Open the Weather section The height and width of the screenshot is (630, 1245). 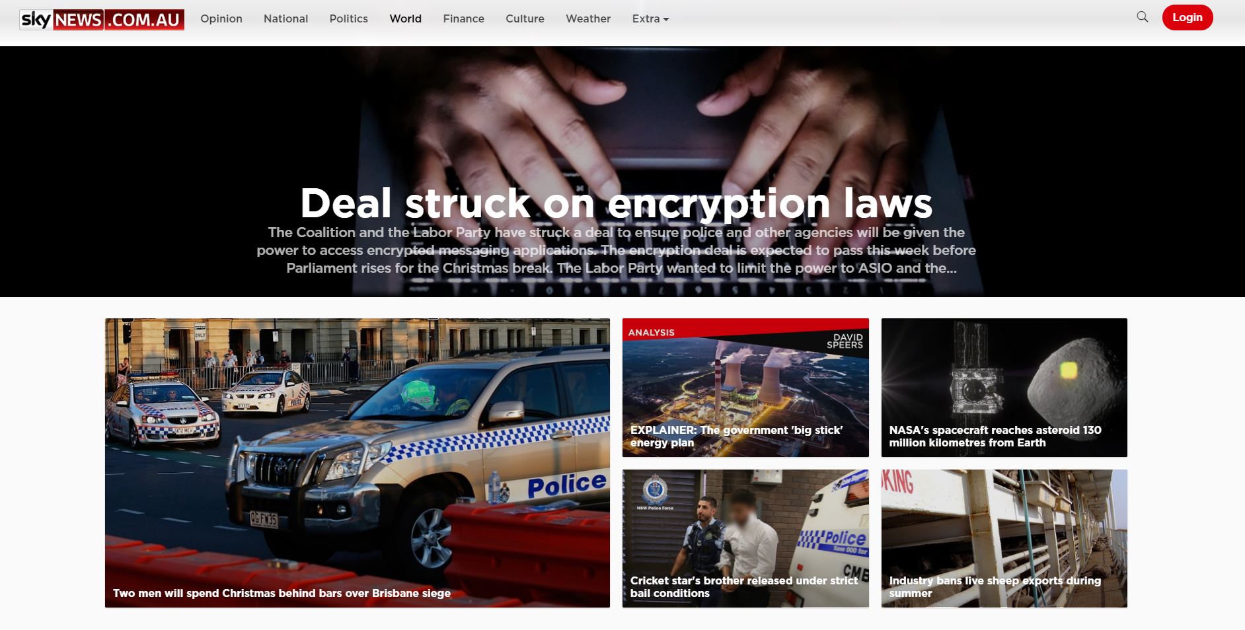588,18
